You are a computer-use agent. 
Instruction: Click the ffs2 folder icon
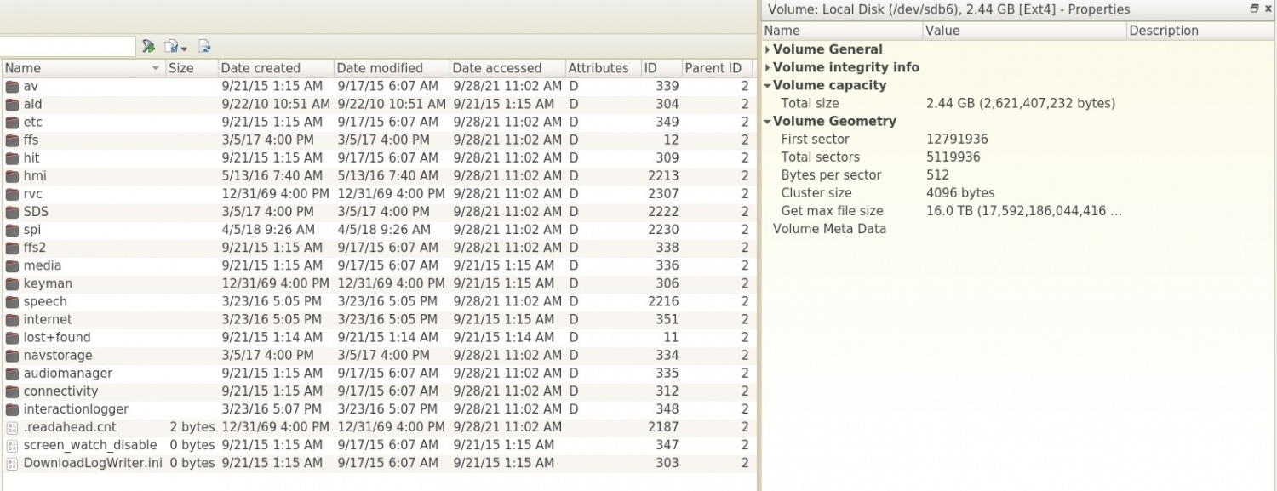12,247
